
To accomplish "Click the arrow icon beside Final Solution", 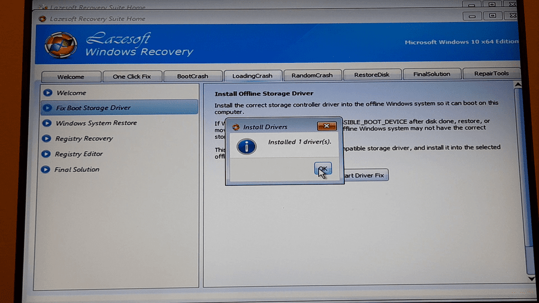I will [46, 169].
